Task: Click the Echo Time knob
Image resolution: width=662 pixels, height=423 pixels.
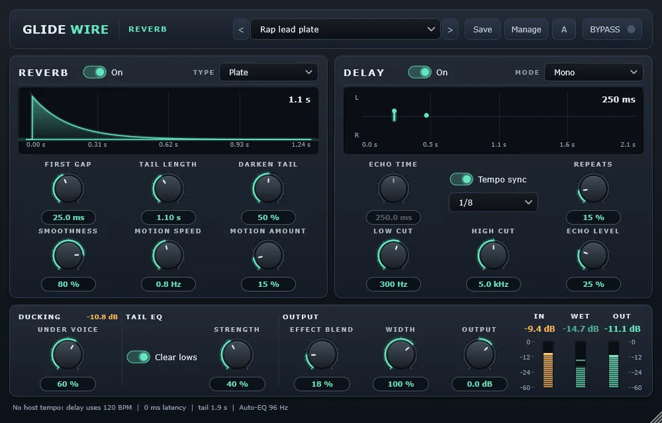Action: [393, 188]
